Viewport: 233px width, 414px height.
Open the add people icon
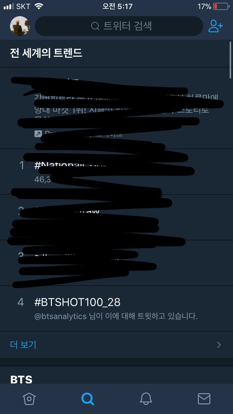pyautogui.click(x=215, y=26)
